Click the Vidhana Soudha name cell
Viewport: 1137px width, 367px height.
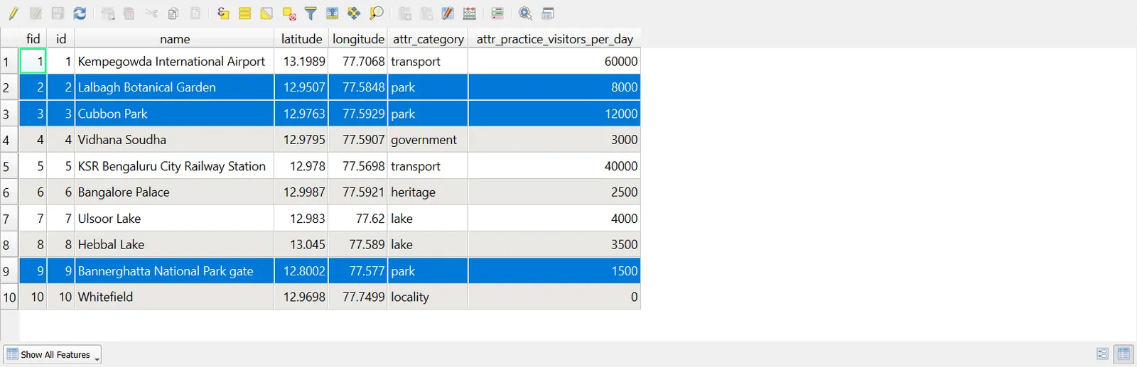174,140
